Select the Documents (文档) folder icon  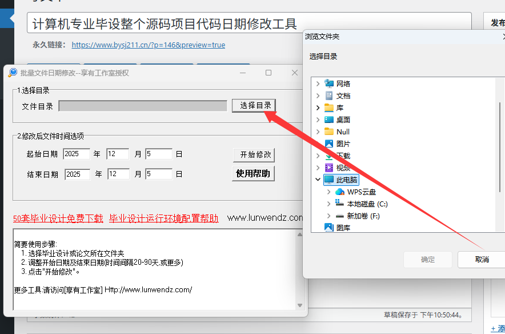pyautogui.click(x=329, y=96)
